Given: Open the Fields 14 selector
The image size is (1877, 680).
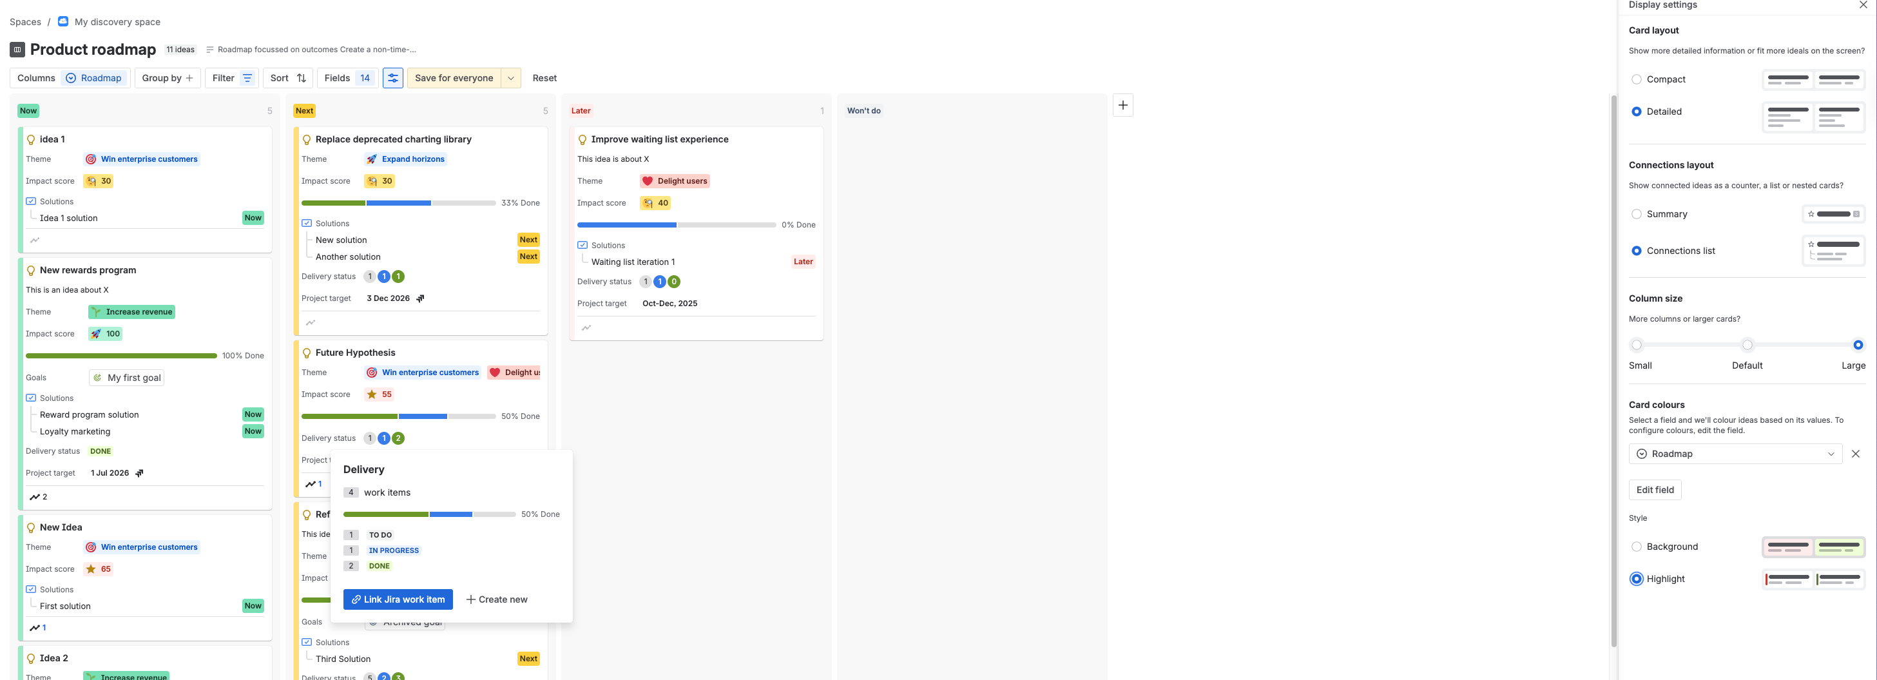Looking at the screenshot, I should click(x=347, y=78).
